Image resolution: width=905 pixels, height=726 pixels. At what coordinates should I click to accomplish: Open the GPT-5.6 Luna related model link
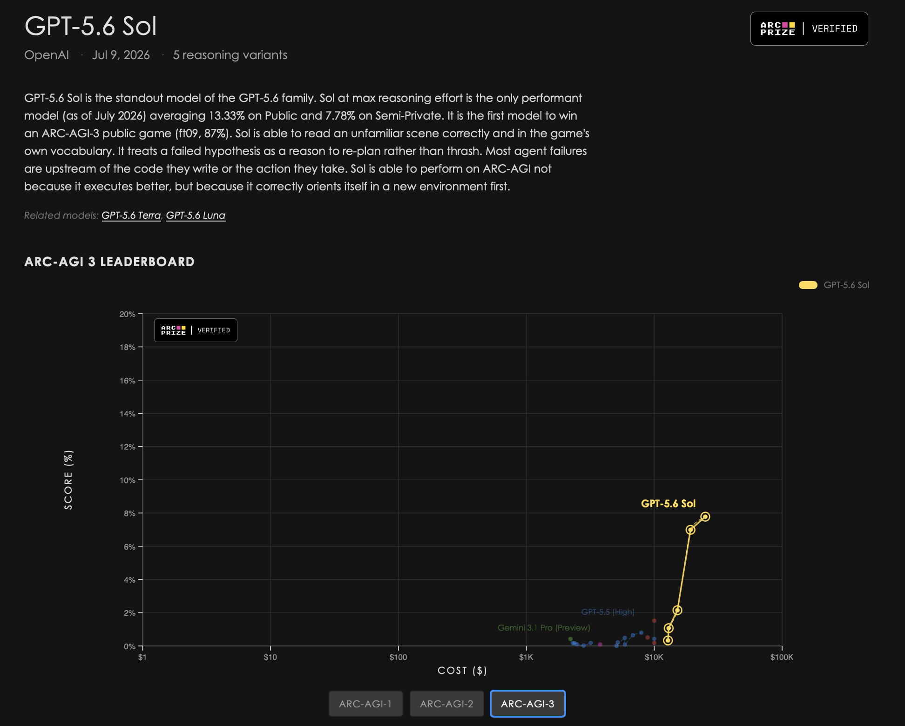click(196, 215)
